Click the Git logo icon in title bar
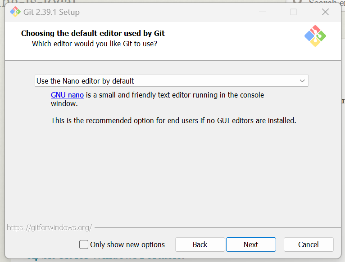Screen dimensions: 345x262 15,12
